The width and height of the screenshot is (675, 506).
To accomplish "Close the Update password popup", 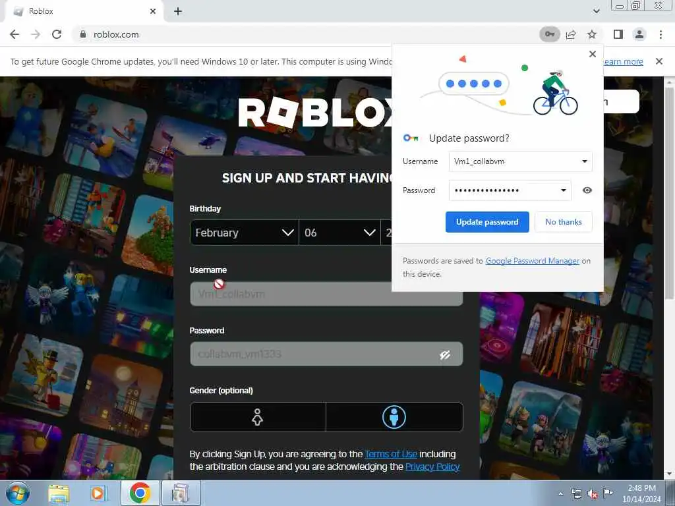I will 593,54.
